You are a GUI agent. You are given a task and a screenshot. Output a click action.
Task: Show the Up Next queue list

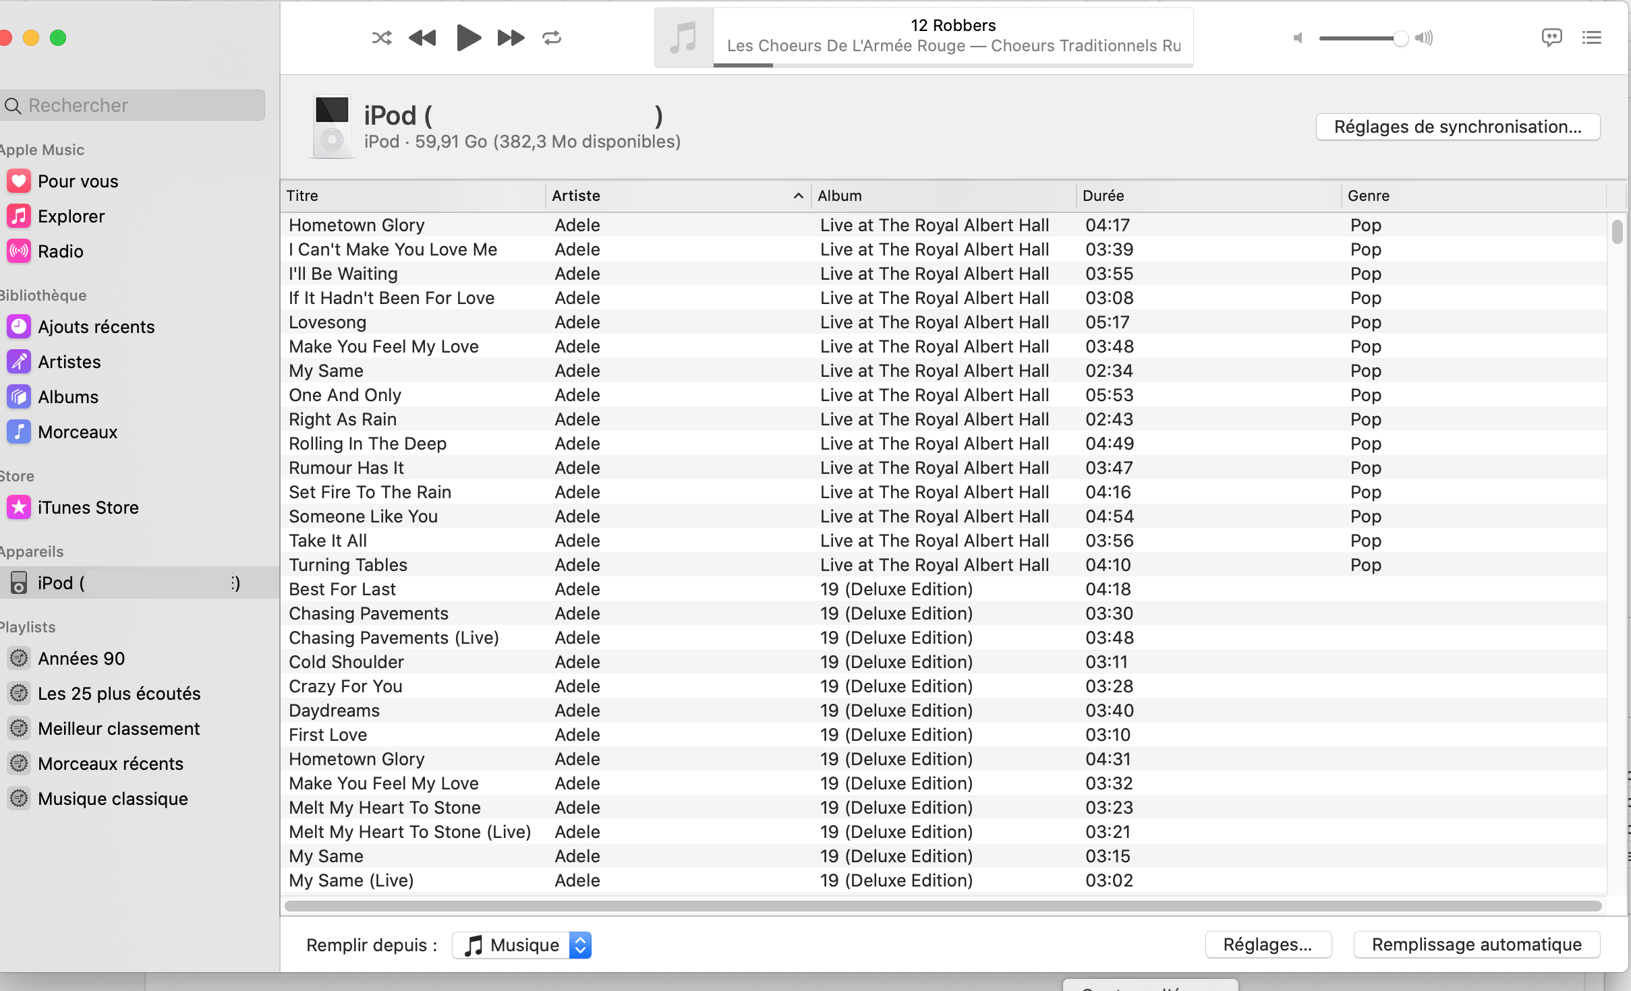tap(1592, 38)
